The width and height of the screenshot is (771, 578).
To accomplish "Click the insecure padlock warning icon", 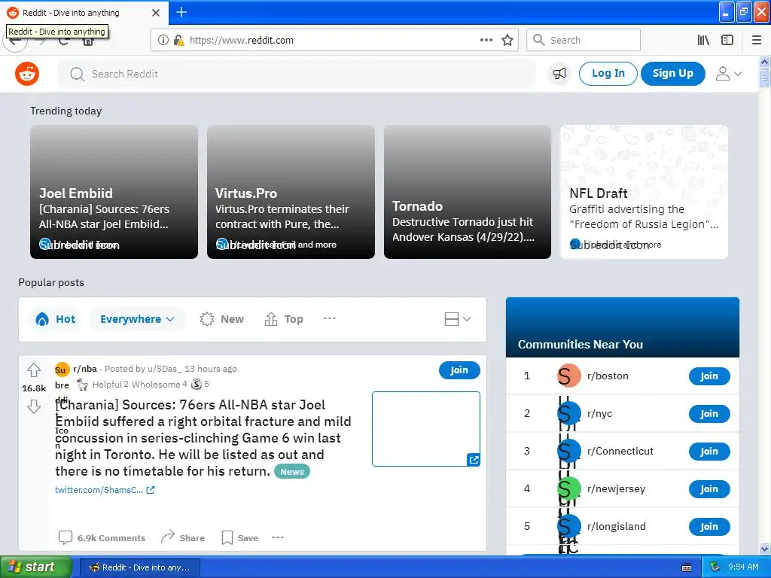I will [178, 41].
